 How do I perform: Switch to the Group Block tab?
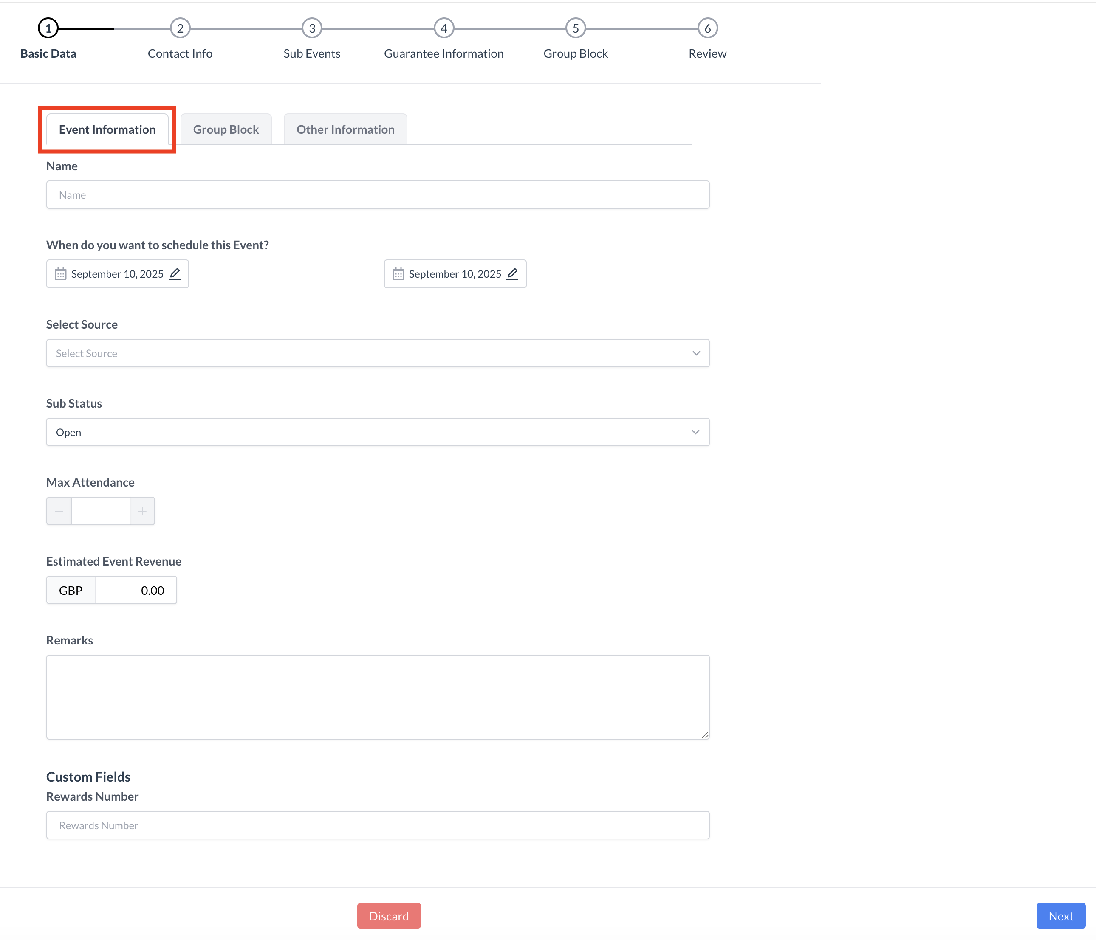point(226,129)
